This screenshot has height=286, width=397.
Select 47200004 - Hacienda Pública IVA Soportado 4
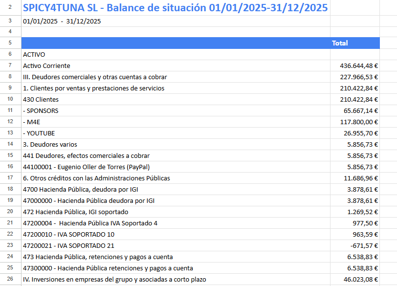(176, 223)
